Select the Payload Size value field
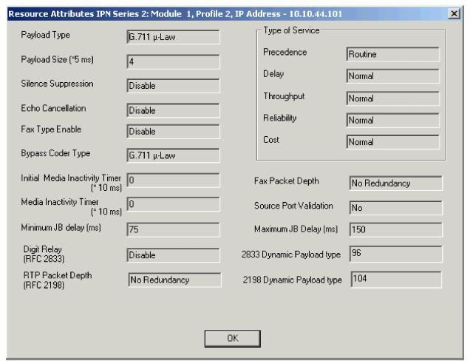The width and height of the screenshot is (470, 364). click(x=173, y=61)
